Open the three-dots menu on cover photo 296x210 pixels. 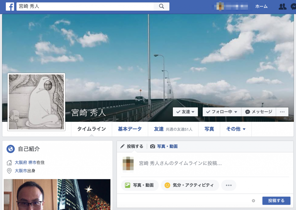282,112
